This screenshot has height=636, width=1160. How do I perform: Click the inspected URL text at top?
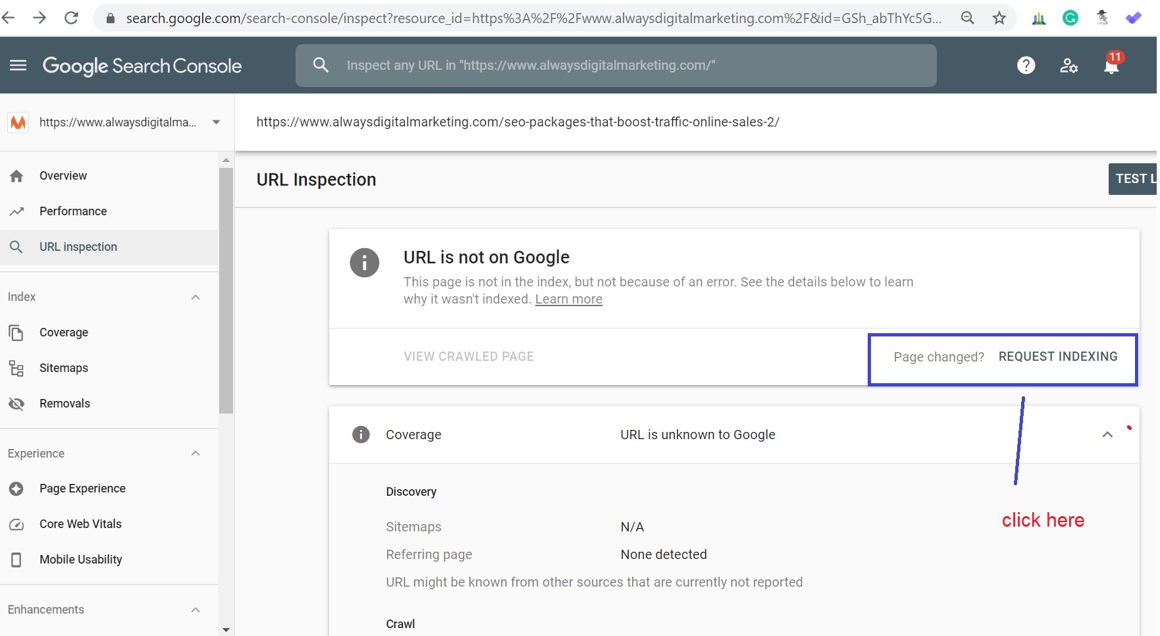[517, 122]
